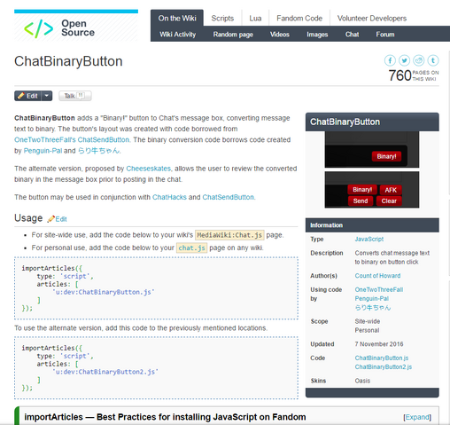
Task: Open Penguin-Pal link in infobox
Action: 372,298
